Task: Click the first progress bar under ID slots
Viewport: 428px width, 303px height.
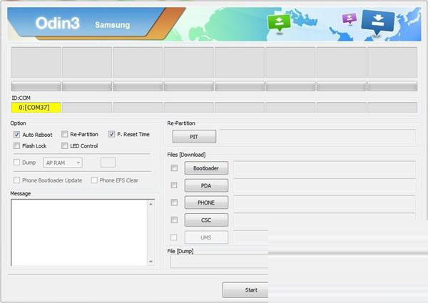Action: click(36, 86)
